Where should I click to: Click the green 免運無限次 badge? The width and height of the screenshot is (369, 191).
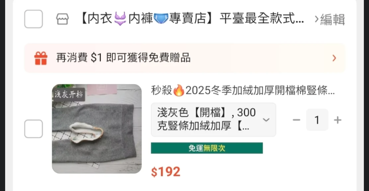(207, 148)
